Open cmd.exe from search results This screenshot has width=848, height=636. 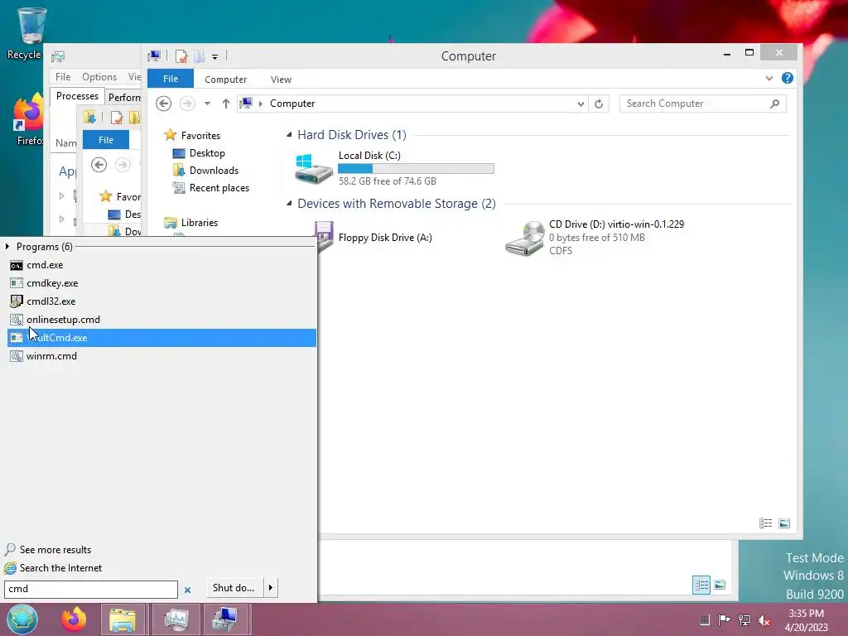click(161, 265)
